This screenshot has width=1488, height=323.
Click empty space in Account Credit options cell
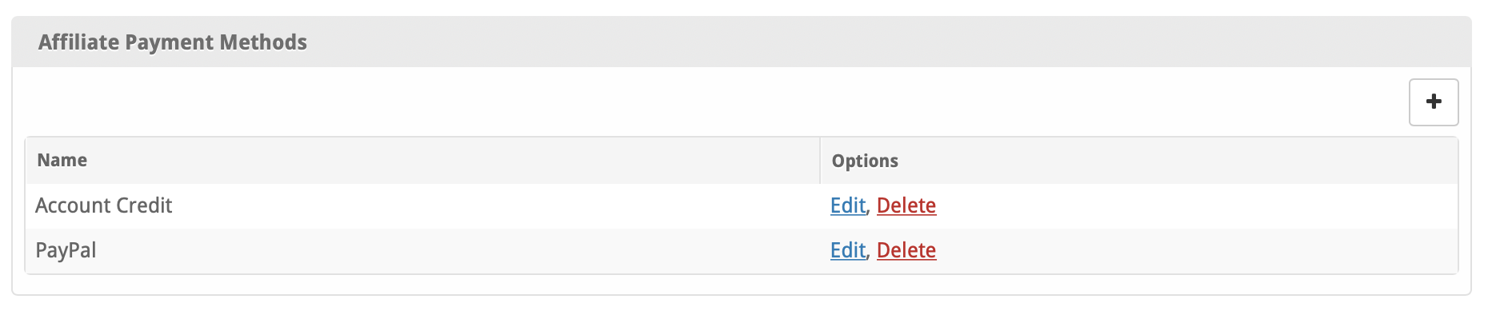click(1200, 205)
